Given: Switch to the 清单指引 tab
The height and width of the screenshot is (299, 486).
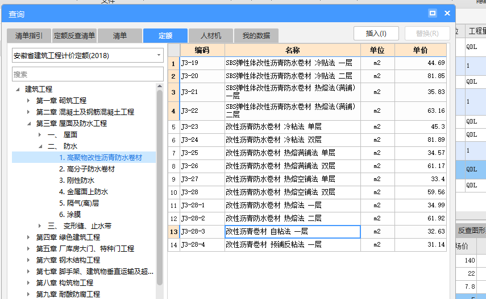Looking at the screenshot, I should tap(29, 36).
